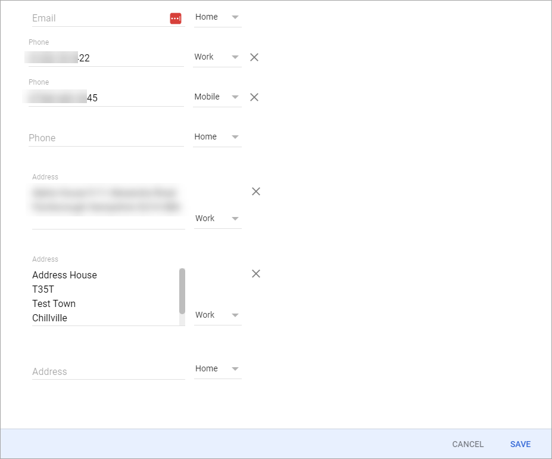
Task: Delete the Address House T35T address entry
Action: (x=256, y=274)
